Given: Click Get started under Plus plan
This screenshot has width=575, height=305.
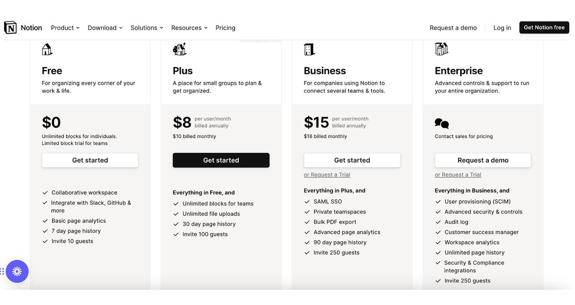Looking at the screenshot, I should (x=221, y=160).
